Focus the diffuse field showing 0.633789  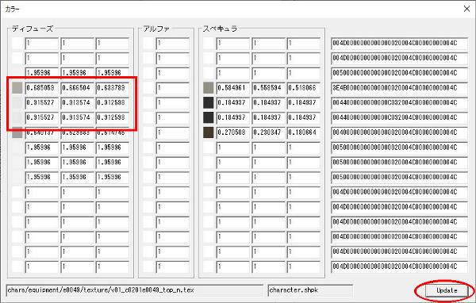113,88
